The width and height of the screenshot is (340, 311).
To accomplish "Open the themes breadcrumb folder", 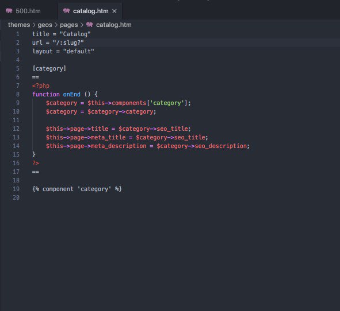I will (19, 25).
